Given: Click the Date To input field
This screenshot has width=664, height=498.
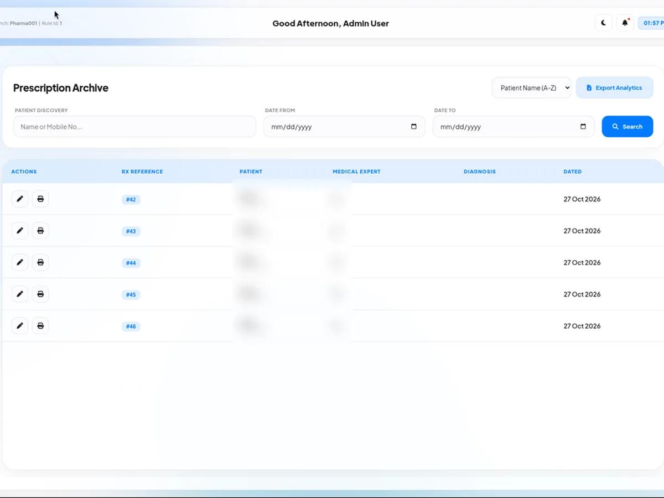Looking at the screenshot, I should point(513,127).
